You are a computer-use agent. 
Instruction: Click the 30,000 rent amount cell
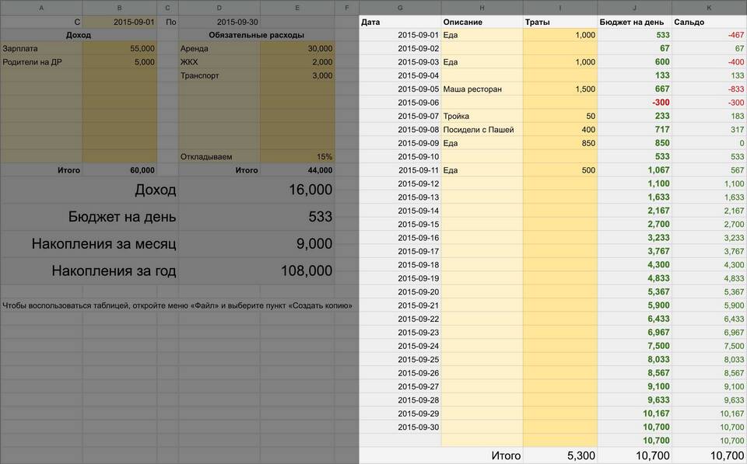click(297, 48)
